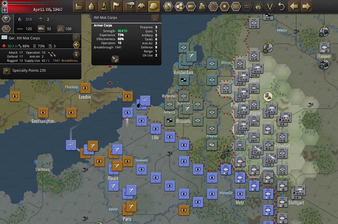Click the oil drop resource icon
338x224 pixels.
[20, 19]
